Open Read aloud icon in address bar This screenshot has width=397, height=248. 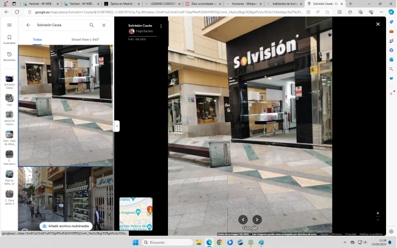(x=318, y=12)
